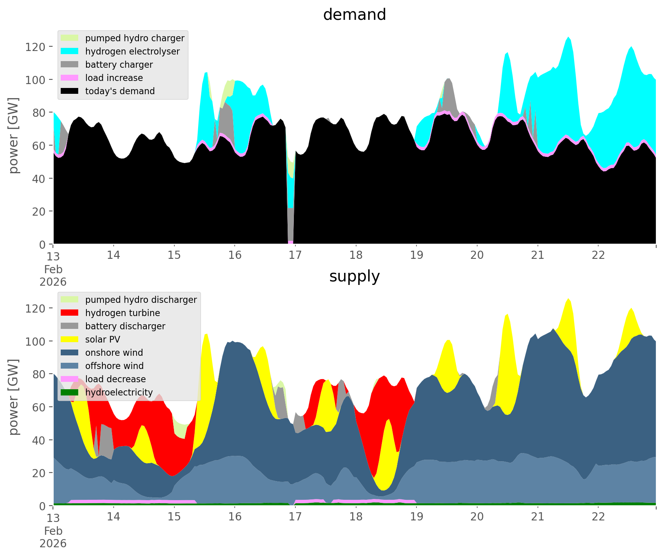This screenshot has width=664, height=557.
Task: Click the "demand" chart title
Action: coord(354,15)
